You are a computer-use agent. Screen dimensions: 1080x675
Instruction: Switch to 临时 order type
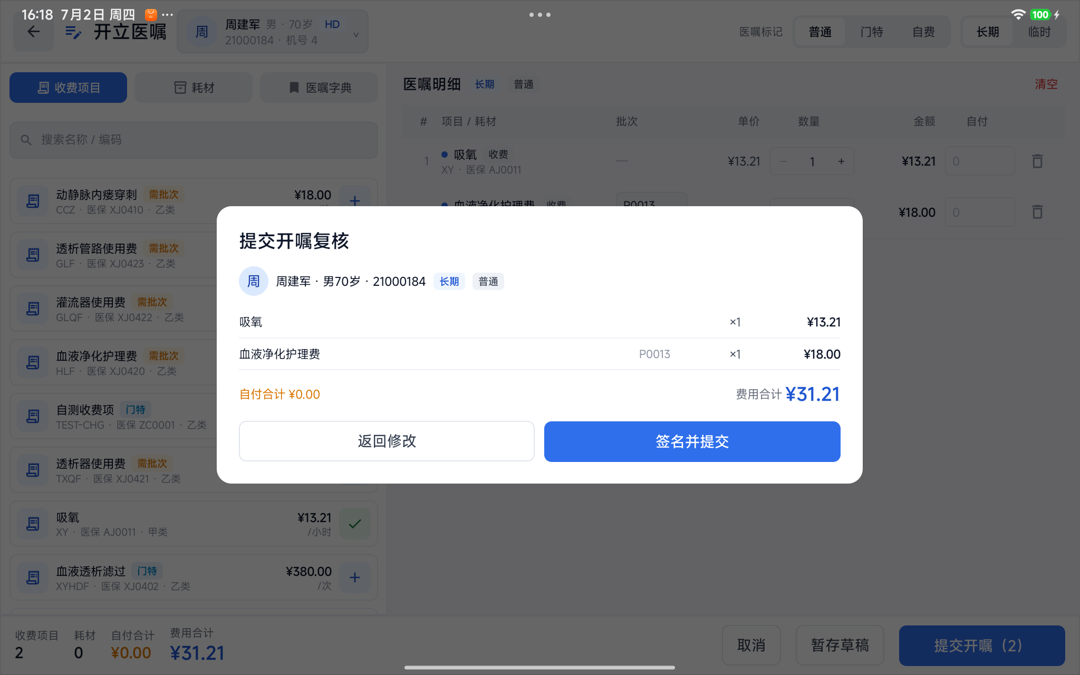[x=1039, y=32]
